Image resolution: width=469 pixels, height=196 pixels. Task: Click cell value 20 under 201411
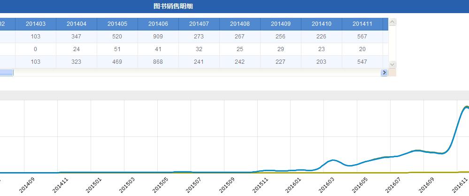362,49
